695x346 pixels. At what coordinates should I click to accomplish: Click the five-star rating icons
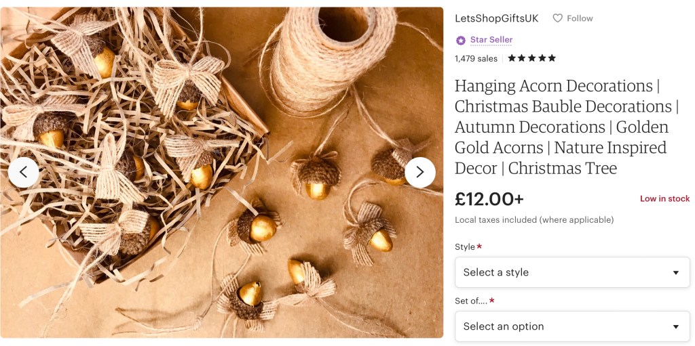tap(531, 58)
